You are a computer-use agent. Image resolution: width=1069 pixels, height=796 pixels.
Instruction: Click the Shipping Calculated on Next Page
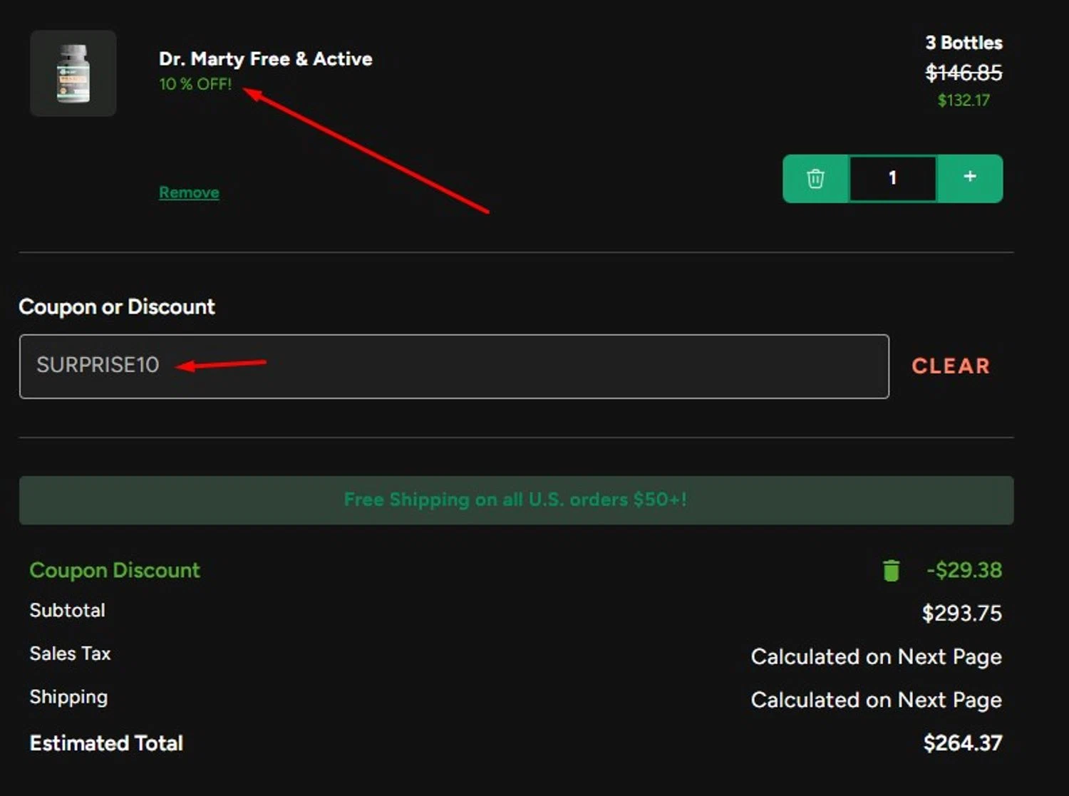coord(877,701)
